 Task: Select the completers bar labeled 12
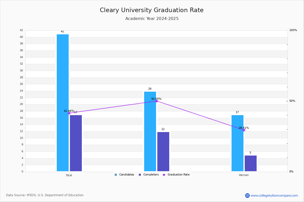(163, 151)
